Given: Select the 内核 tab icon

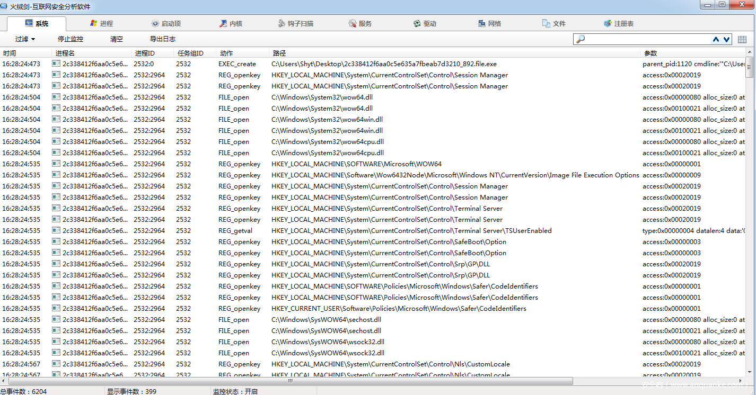Looking at the screenshot, I should click(223, 23).
